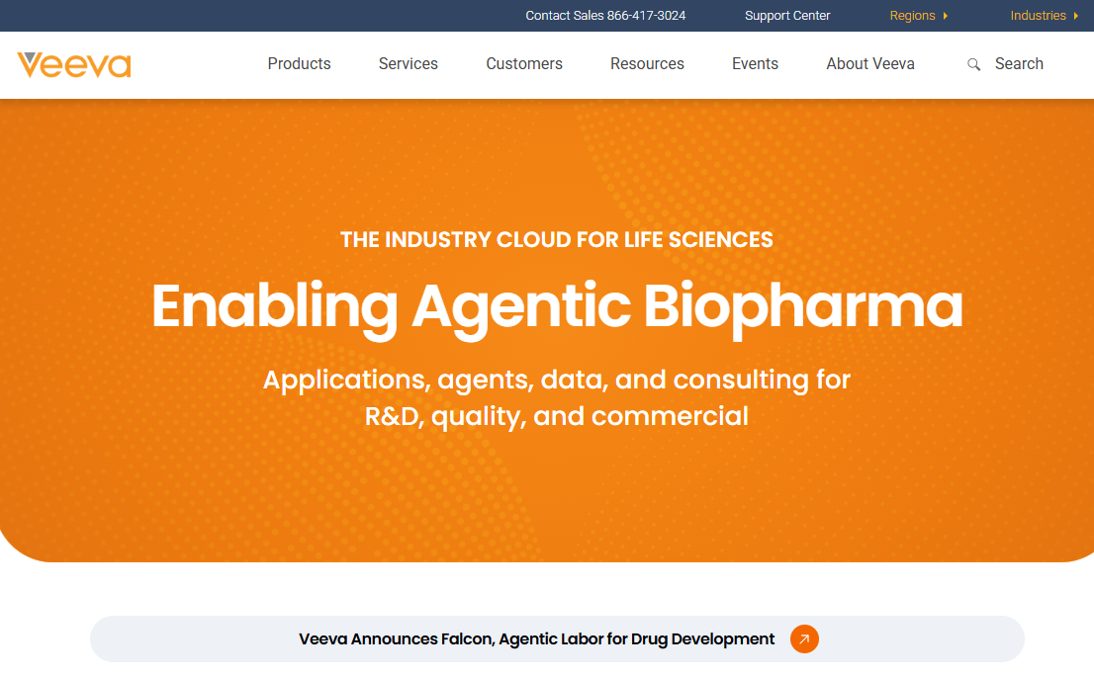Open the About Veeva menu
Screen dimensions: 1094x677
coord(870,64)
